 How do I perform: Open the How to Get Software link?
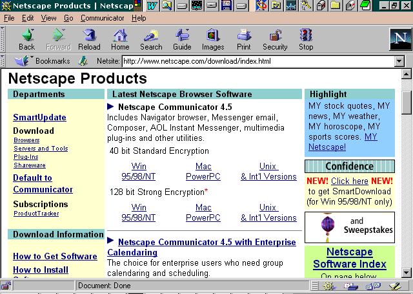(x=55, y=256)
